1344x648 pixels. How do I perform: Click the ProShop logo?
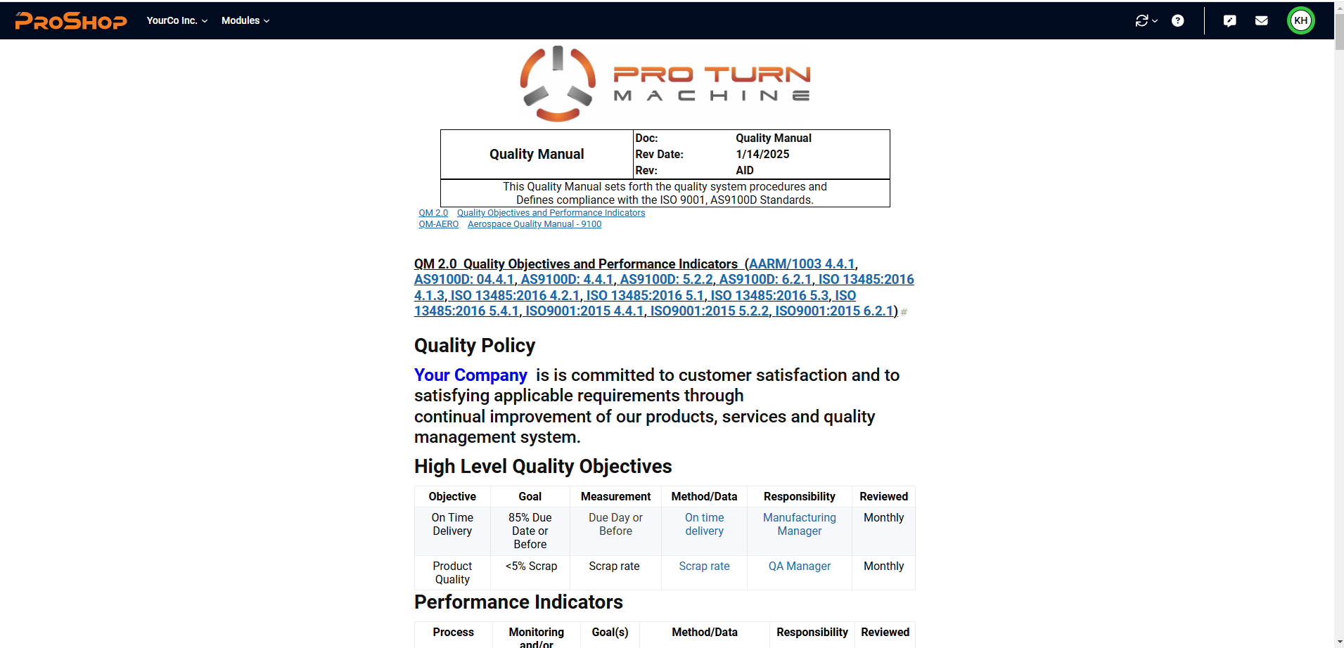tap(71, 21)
